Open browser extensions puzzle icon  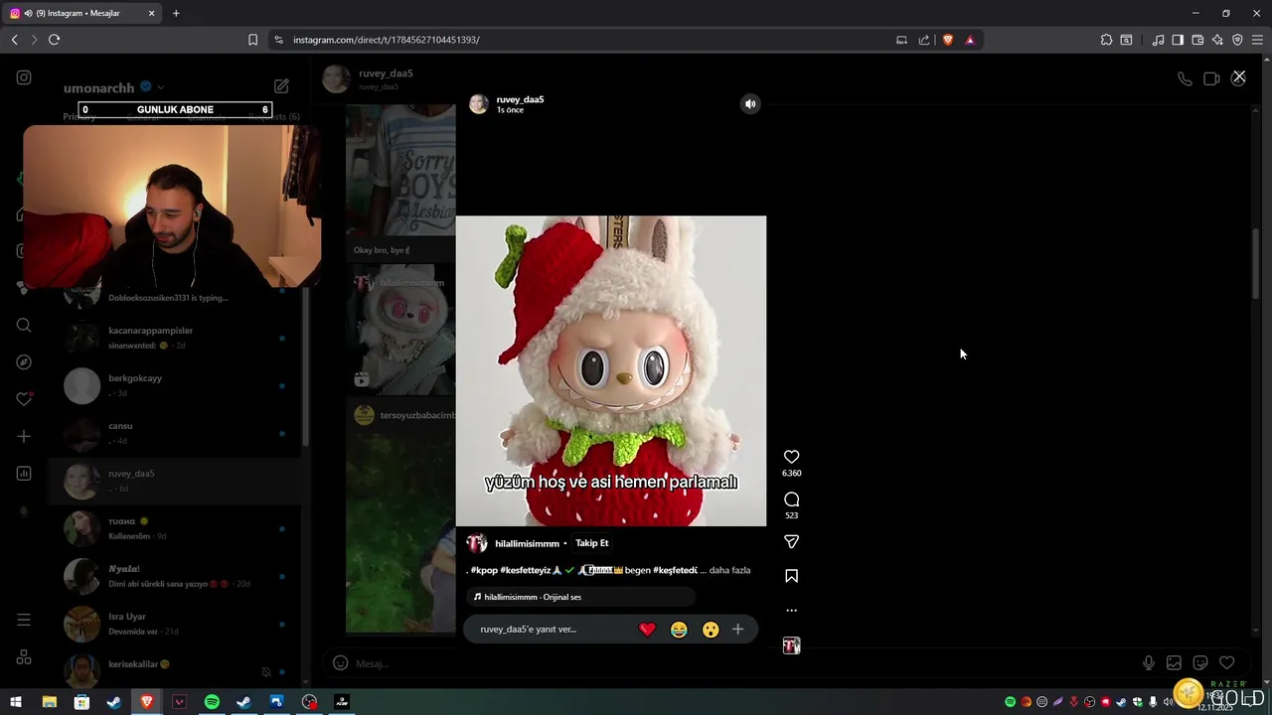(x=1106, y=40)
